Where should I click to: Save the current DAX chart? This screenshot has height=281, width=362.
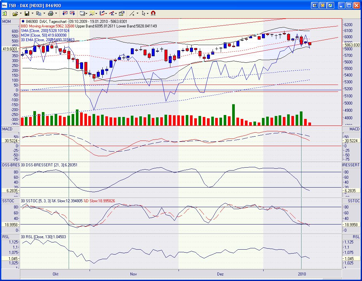coord(27,13)
